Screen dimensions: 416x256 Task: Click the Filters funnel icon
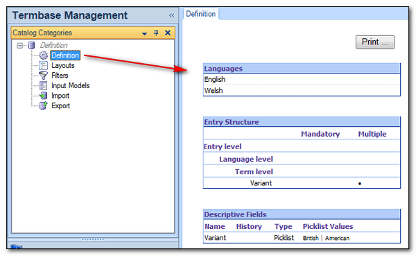click(x=43, y=76)
